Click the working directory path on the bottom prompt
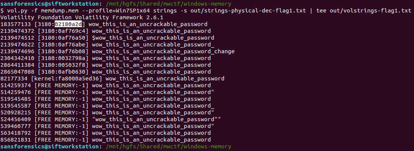Screen dimensions: 414x151 (168, 146)
